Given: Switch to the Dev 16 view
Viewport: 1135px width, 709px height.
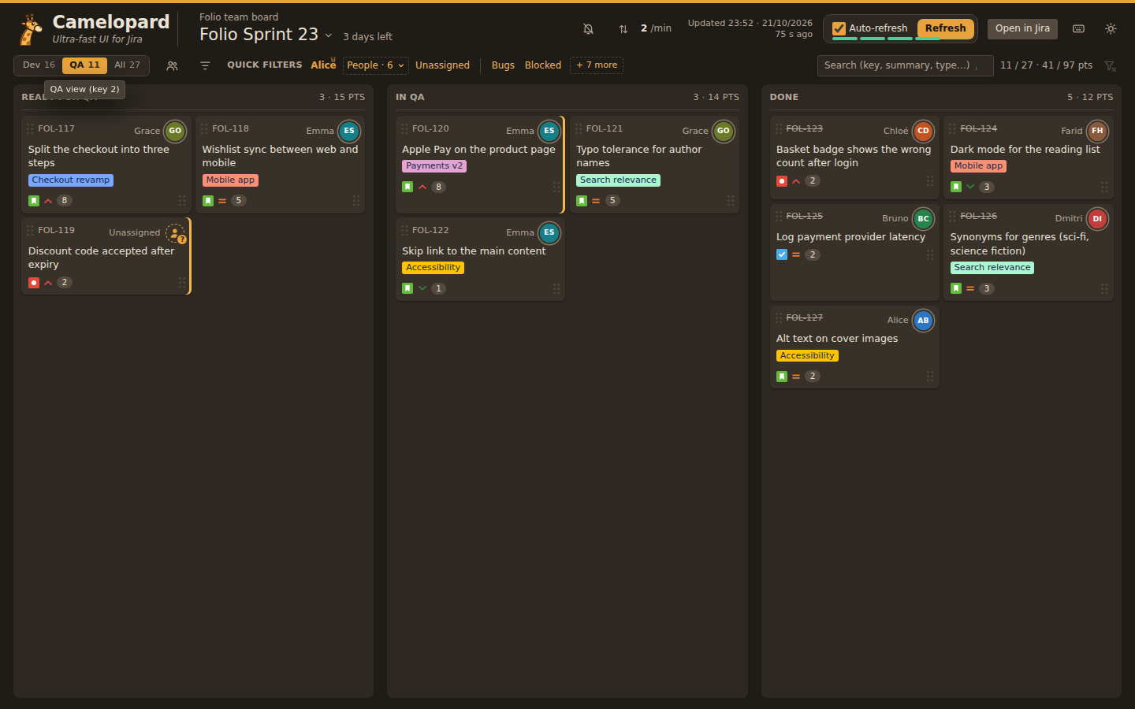Looking at the screenshot, I should click(39, 65).
